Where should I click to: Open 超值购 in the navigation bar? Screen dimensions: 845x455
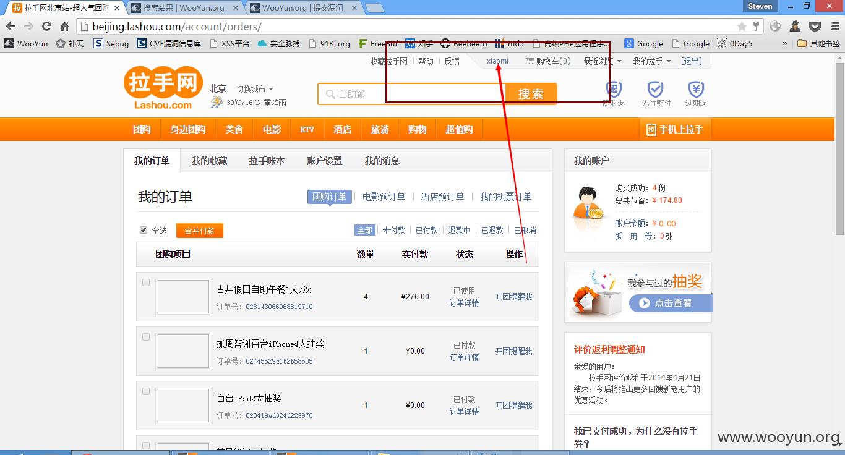pos(459,129)
